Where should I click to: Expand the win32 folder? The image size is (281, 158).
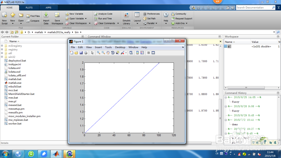tap(2, 57)
